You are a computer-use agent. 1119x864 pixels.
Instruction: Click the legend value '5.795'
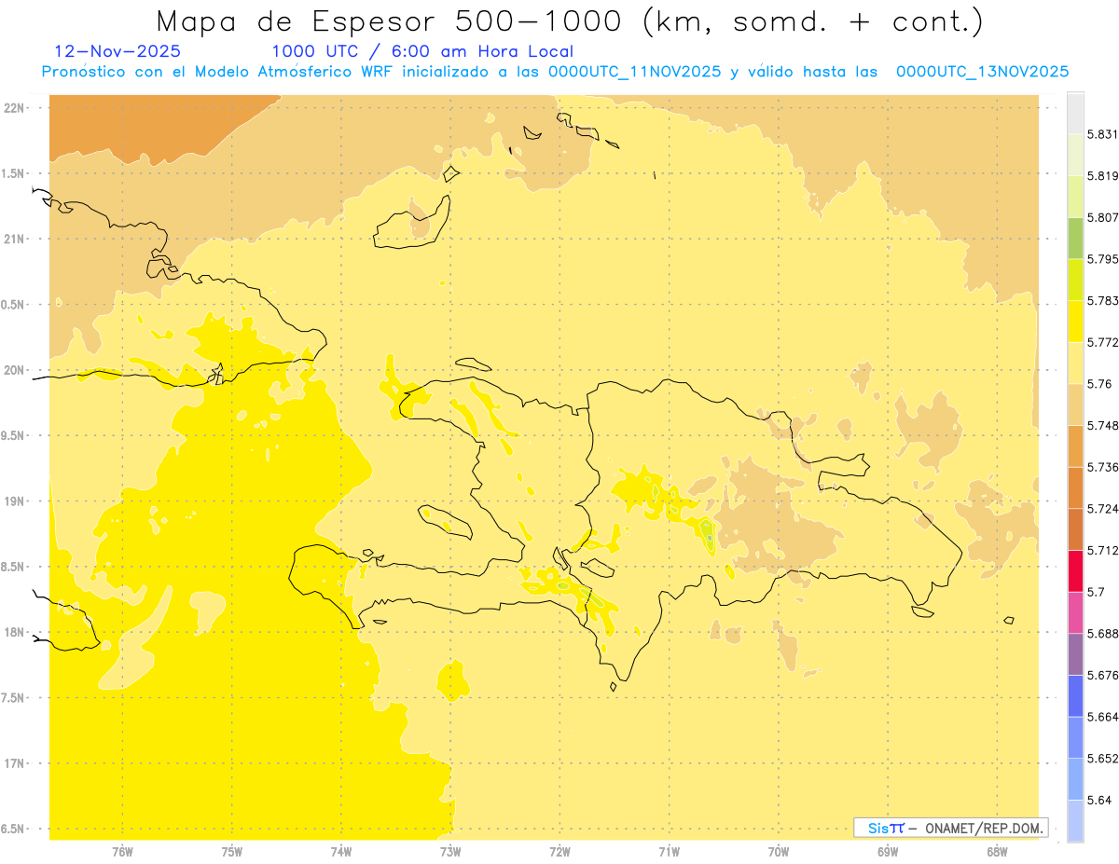pos(1102,259)
